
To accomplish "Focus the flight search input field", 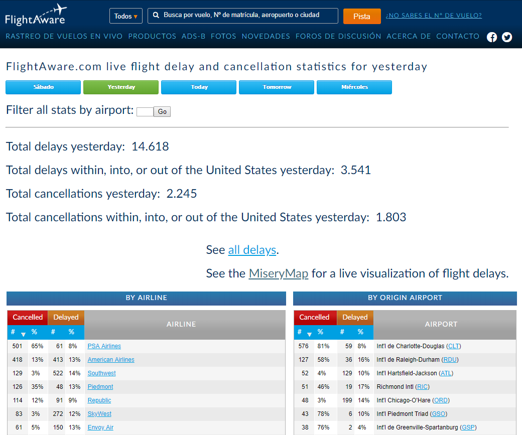I will (243, 16).
